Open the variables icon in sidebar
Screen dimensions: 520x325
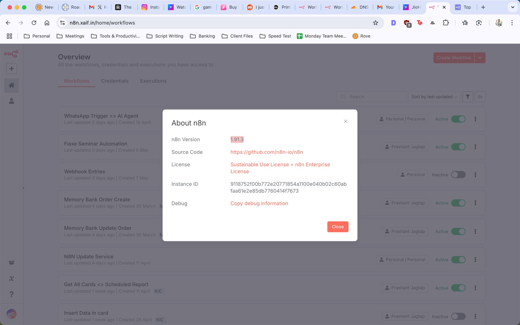(x=11, y=278)
